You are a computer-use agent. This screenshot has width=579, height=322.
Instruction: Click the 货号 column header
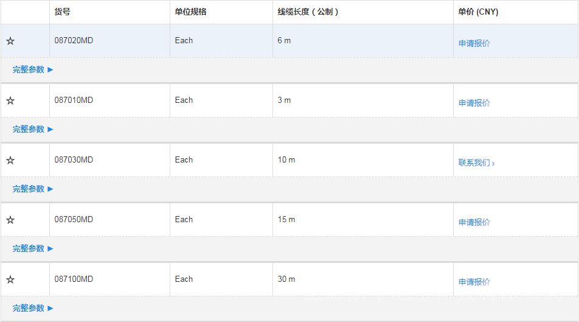coord(62,12)
